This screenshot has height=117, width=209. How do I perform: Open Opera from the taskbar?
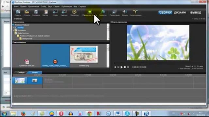coord(61,114)
